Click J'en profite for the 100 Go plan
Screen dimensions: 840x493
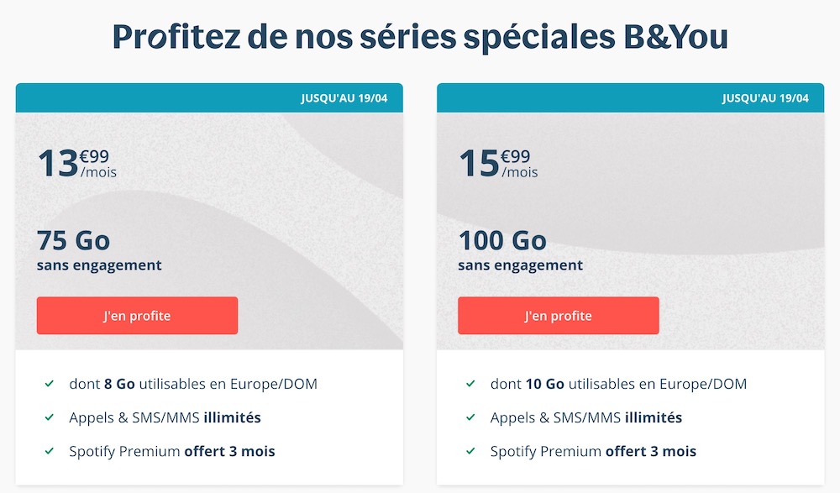tap(559, 316)
